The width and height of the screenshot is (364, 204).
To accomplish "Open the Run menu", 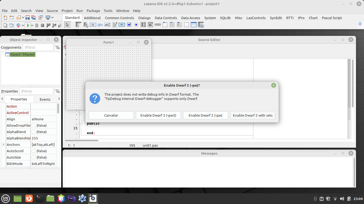I will click(x=79, y=11).
